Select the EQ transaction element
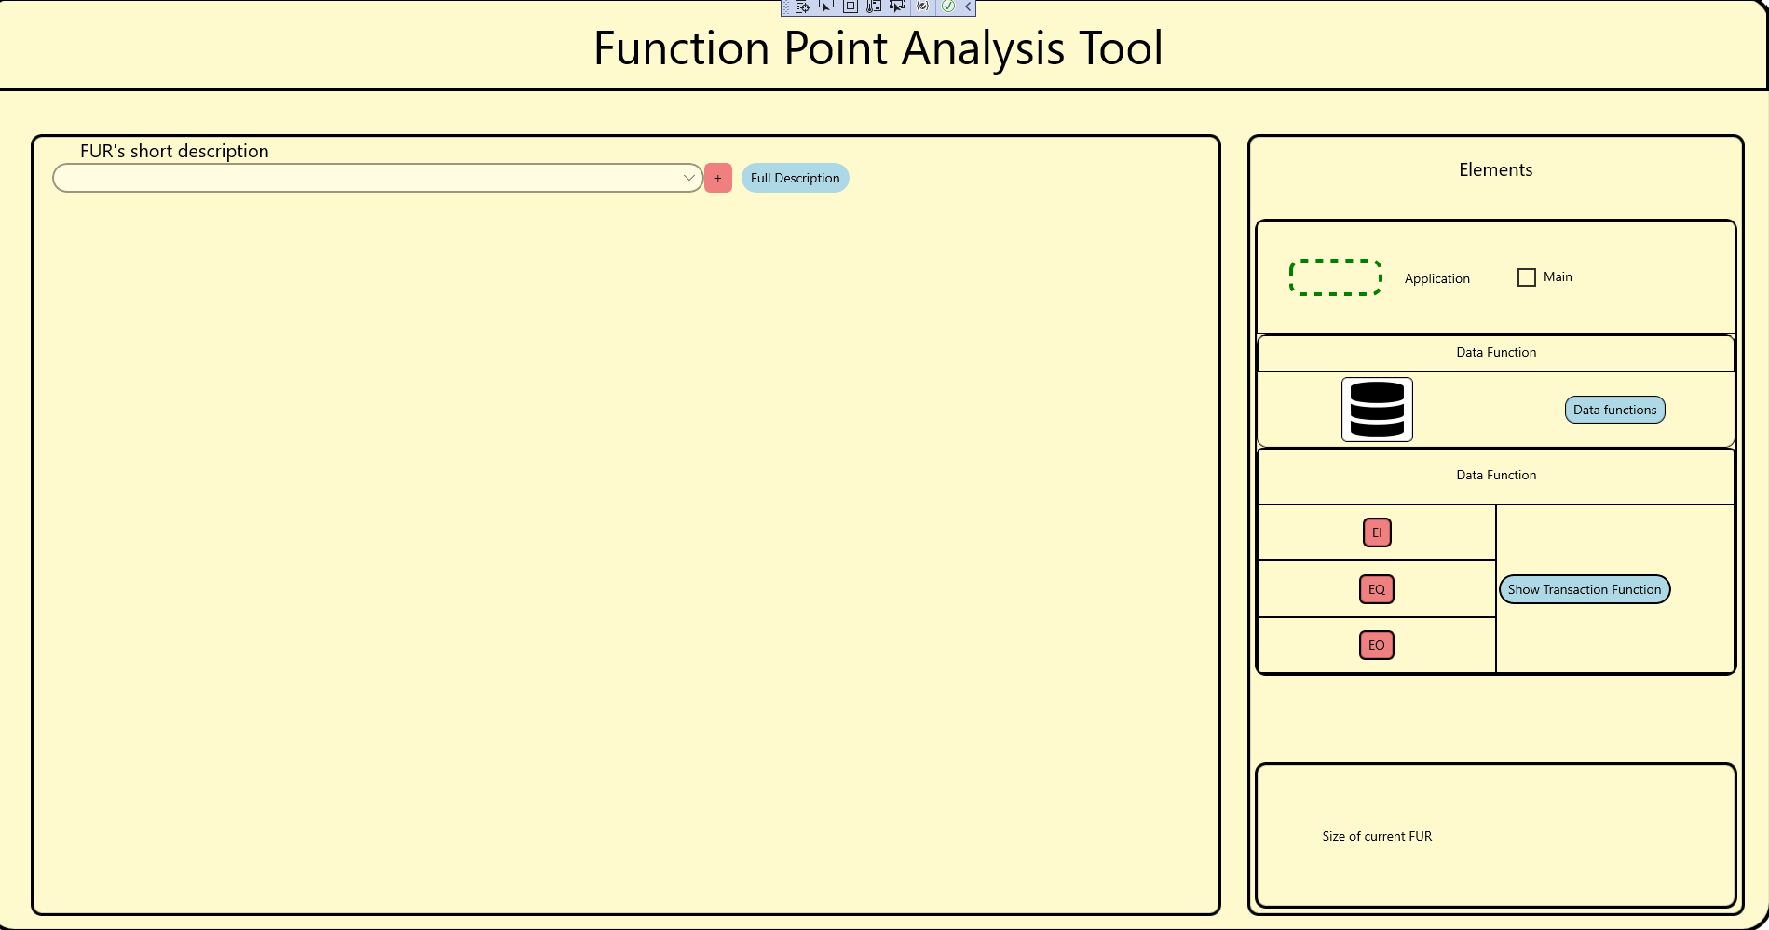The width and height of the screenshot is (1769, 930). point(1377,589)
